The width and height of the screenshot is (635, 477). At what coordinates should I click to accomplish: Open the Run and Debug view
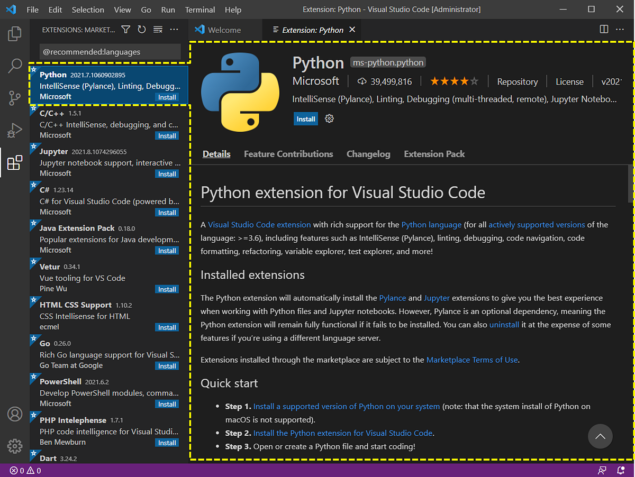[15, 130]
